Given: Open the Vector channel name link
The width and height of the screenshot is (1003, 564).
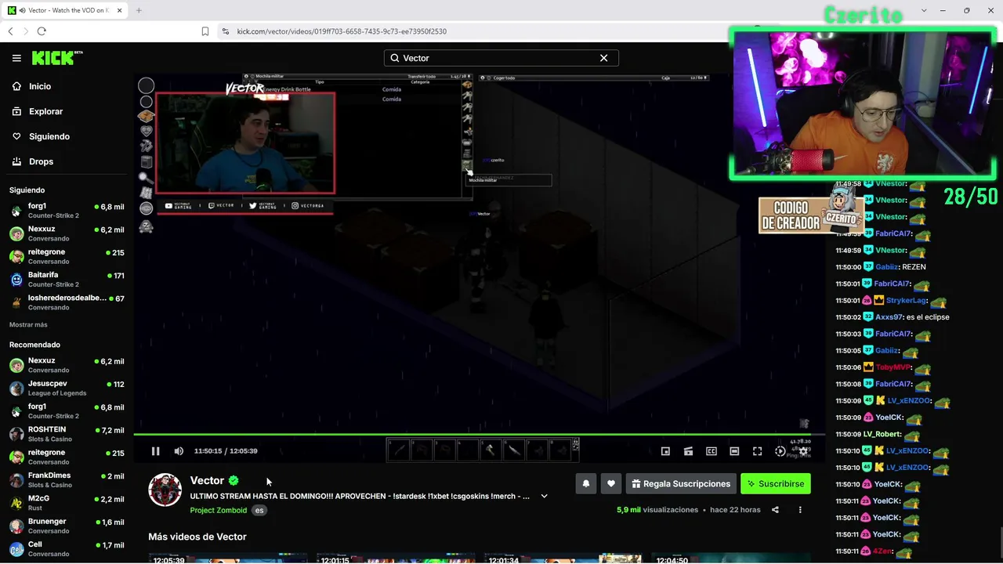Looking at the screenshot, I should (x=207, y=480).
